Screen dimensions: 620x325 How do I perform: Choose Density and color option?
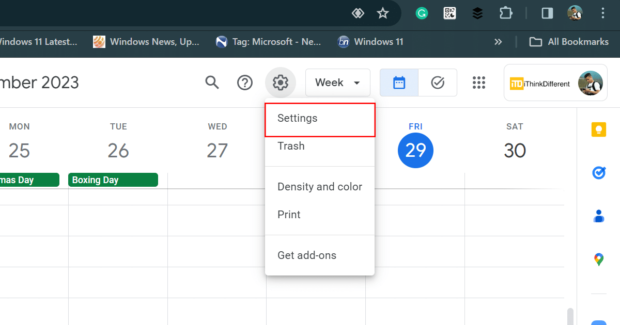(319, 187)
